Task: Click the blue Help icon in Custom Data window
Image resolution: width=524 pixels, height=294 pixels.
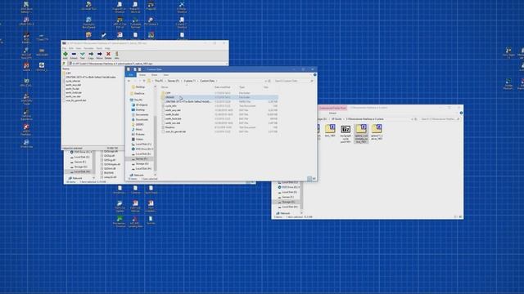Action: point(314,75)
